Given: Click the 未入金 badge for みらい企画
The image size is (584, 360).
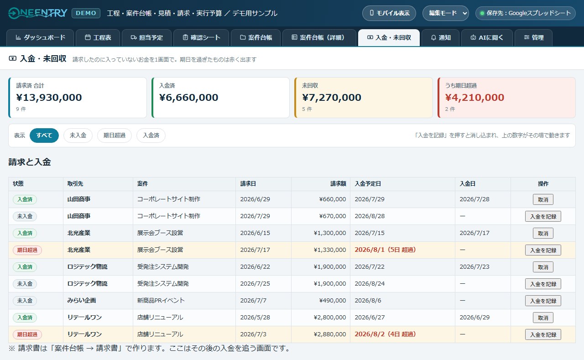Looking at the screenshot, I should point(25,301).
